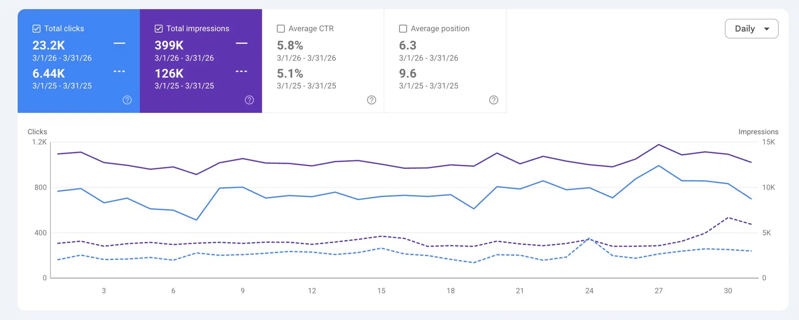Click the 126K previous impressions value
Image resolution: width=799 pixels, height=320 pixels.
pos(168,73)
